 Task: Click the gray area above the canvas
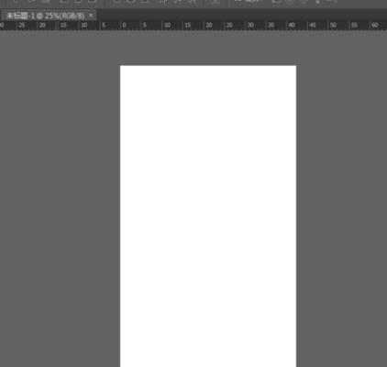pos(208,48)
